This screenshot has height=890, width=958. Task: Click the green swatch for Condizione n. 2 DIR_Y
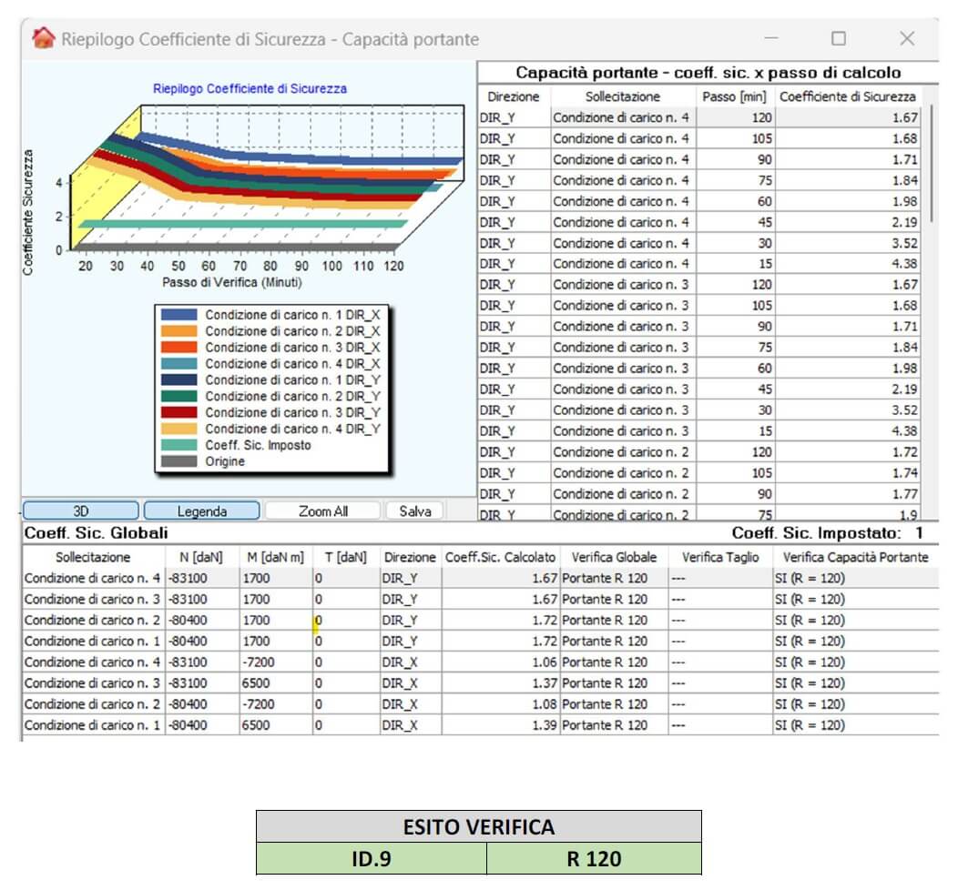click(179, 396)
